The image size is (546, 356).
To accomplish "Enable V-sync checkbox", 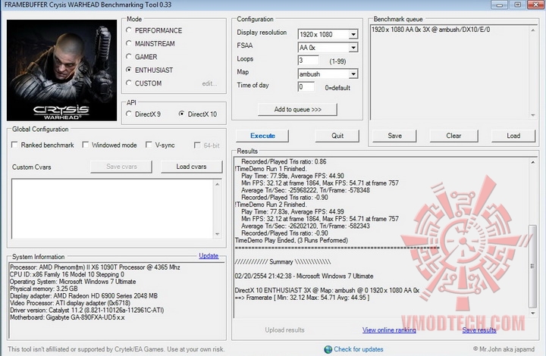I will [x=149, y=145].
